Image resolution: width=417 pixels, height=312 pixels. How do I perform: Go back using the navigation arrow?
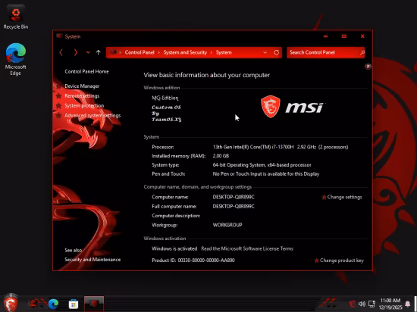point(61,52)
